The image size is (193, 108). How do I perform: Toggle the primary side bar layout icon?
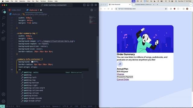tap(84, 5)
